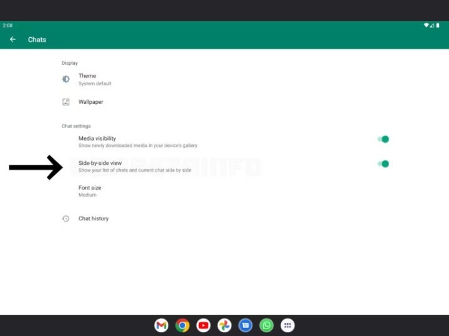Screen dimensions: 449x336
Task: Click the Theme brightness icon
Action: coord(65,79)
